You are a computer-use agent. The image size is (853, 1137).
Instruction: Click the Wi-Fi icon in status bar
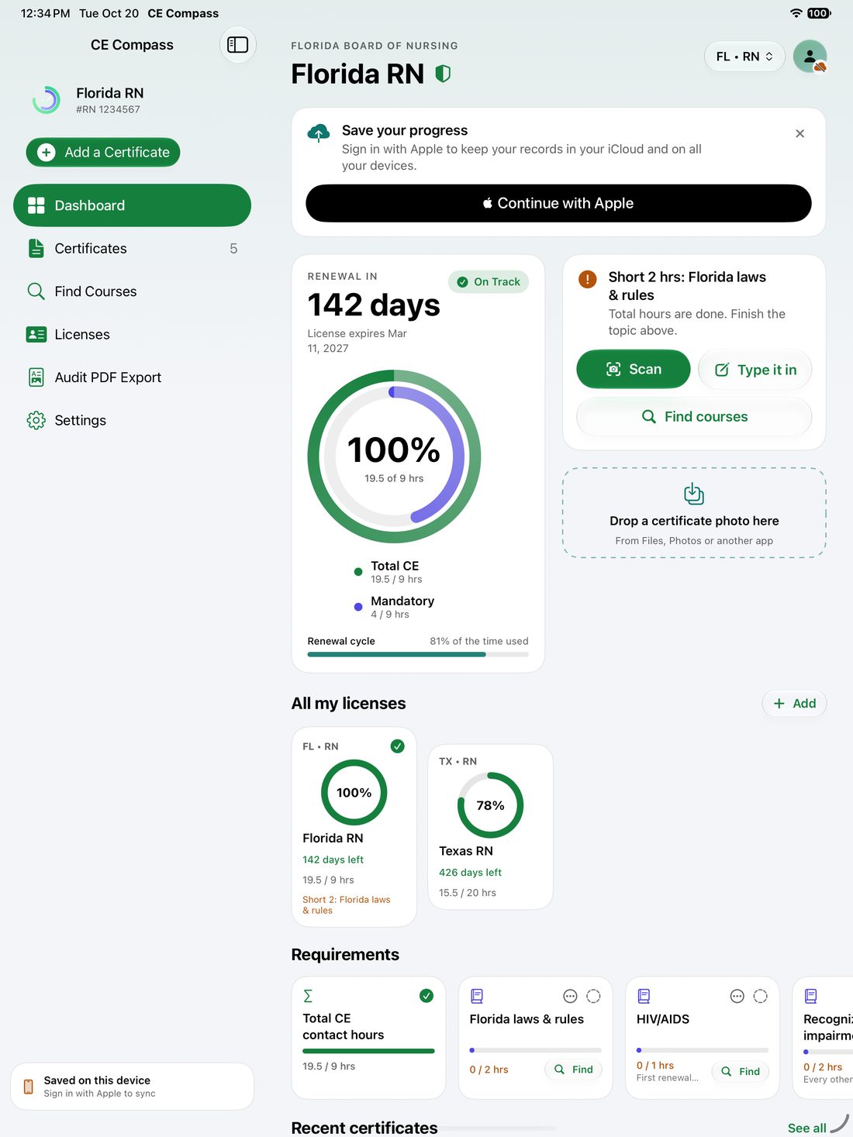(x=796, y=13)
